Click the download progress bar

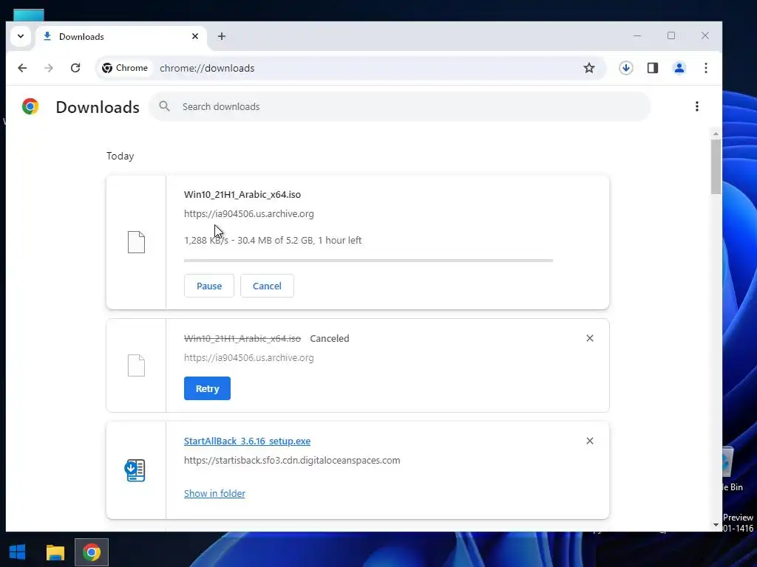[368, 261]
